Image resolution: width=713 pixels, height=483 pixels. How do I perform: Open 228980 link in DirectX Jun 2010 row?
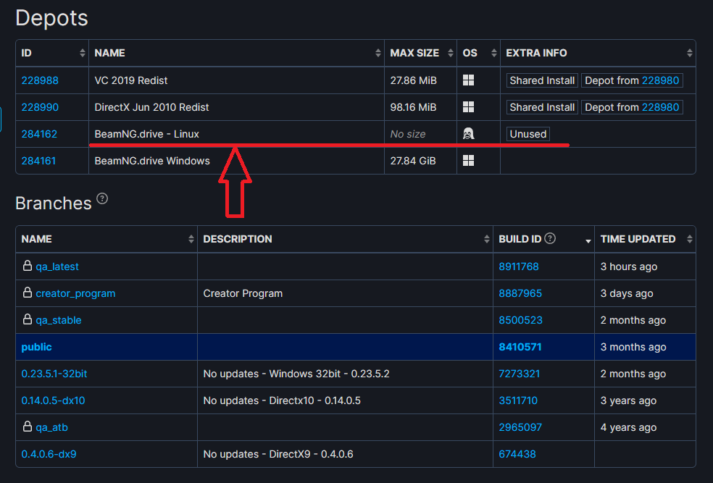660,107
